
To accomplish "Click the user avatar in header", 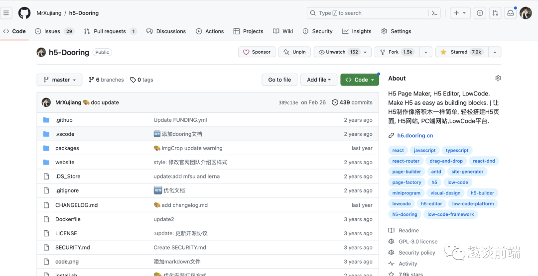I will point(526,13).
